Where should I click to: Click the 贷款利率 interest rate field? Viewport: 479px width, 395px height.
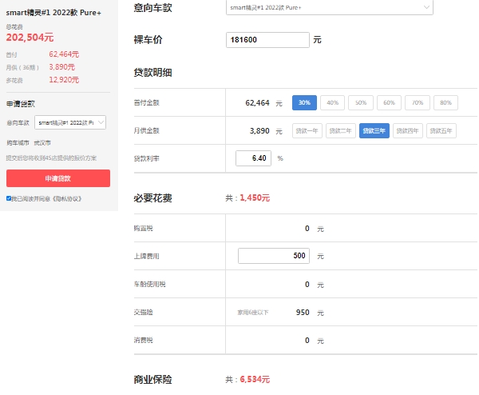pos(253,158)
